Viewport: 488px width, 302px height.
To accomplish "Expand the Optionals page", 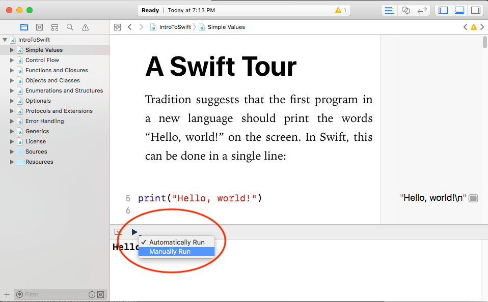I will point(12,101).
